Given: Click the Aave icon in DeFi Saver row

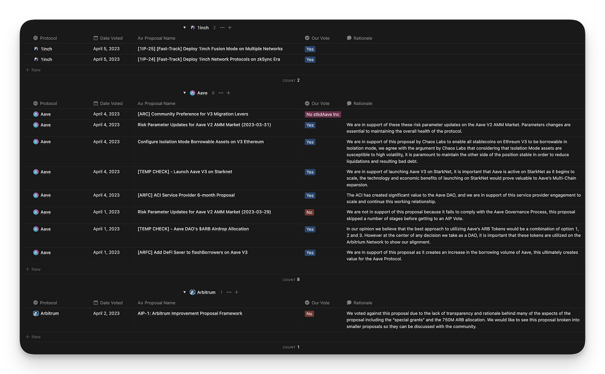Looking at the screenshot, I should pyautogui.click(x=36, y=252).
